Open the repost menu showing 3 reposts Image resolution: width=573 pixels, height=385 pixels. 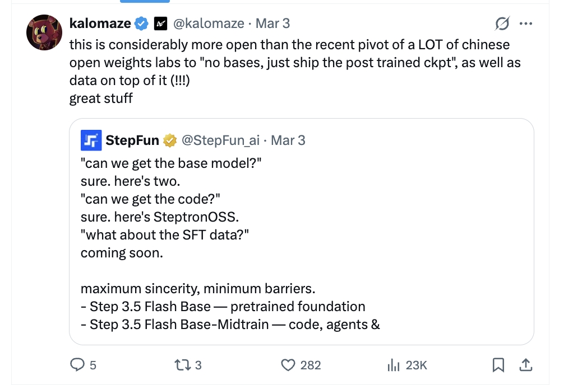tap(182, 365)
